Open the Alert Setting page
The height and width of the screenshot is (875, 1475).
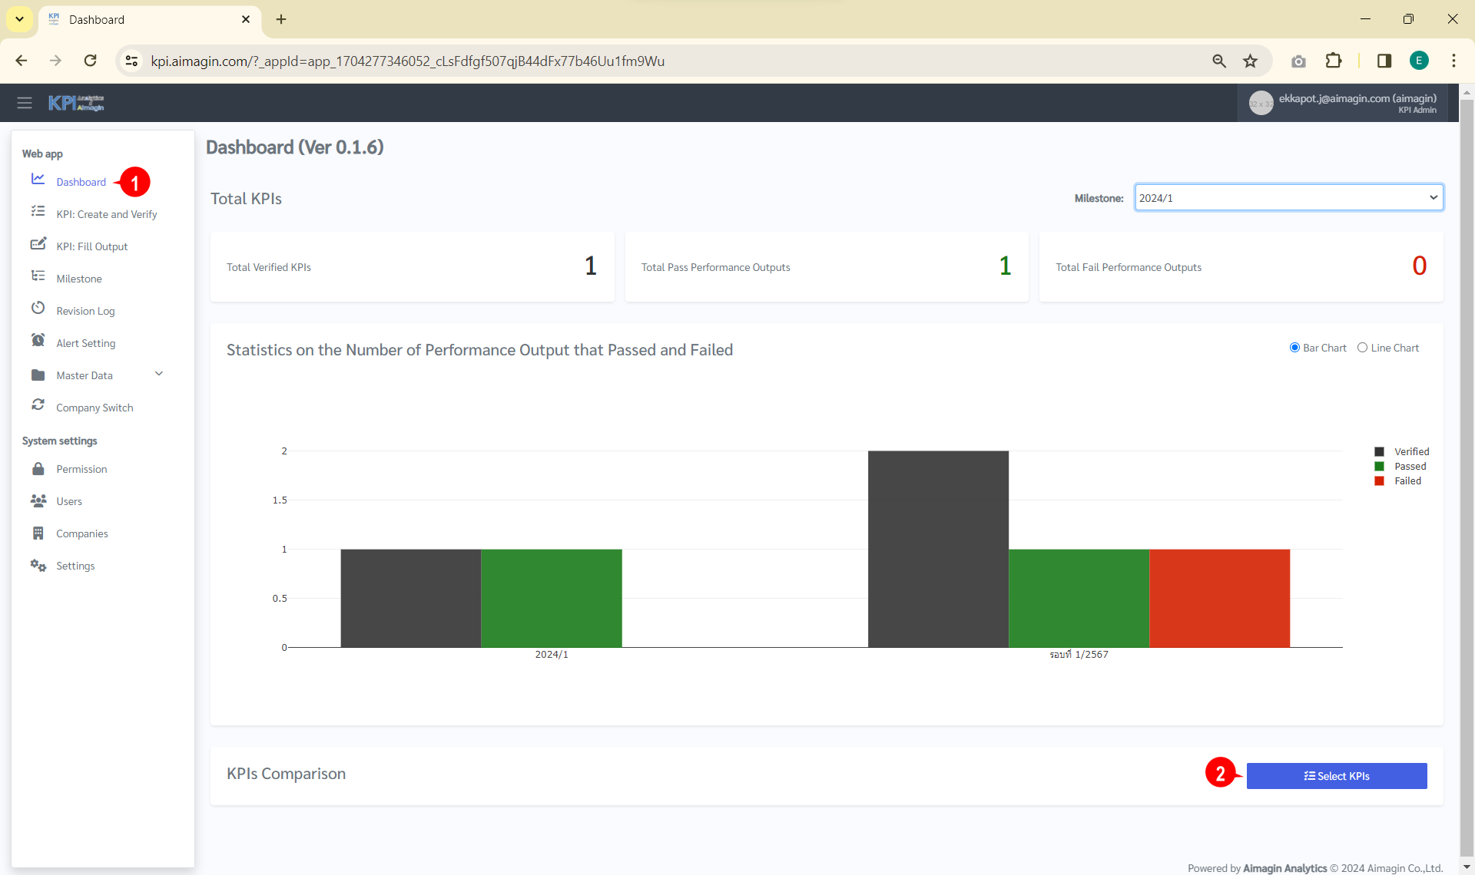coord(85,343)
